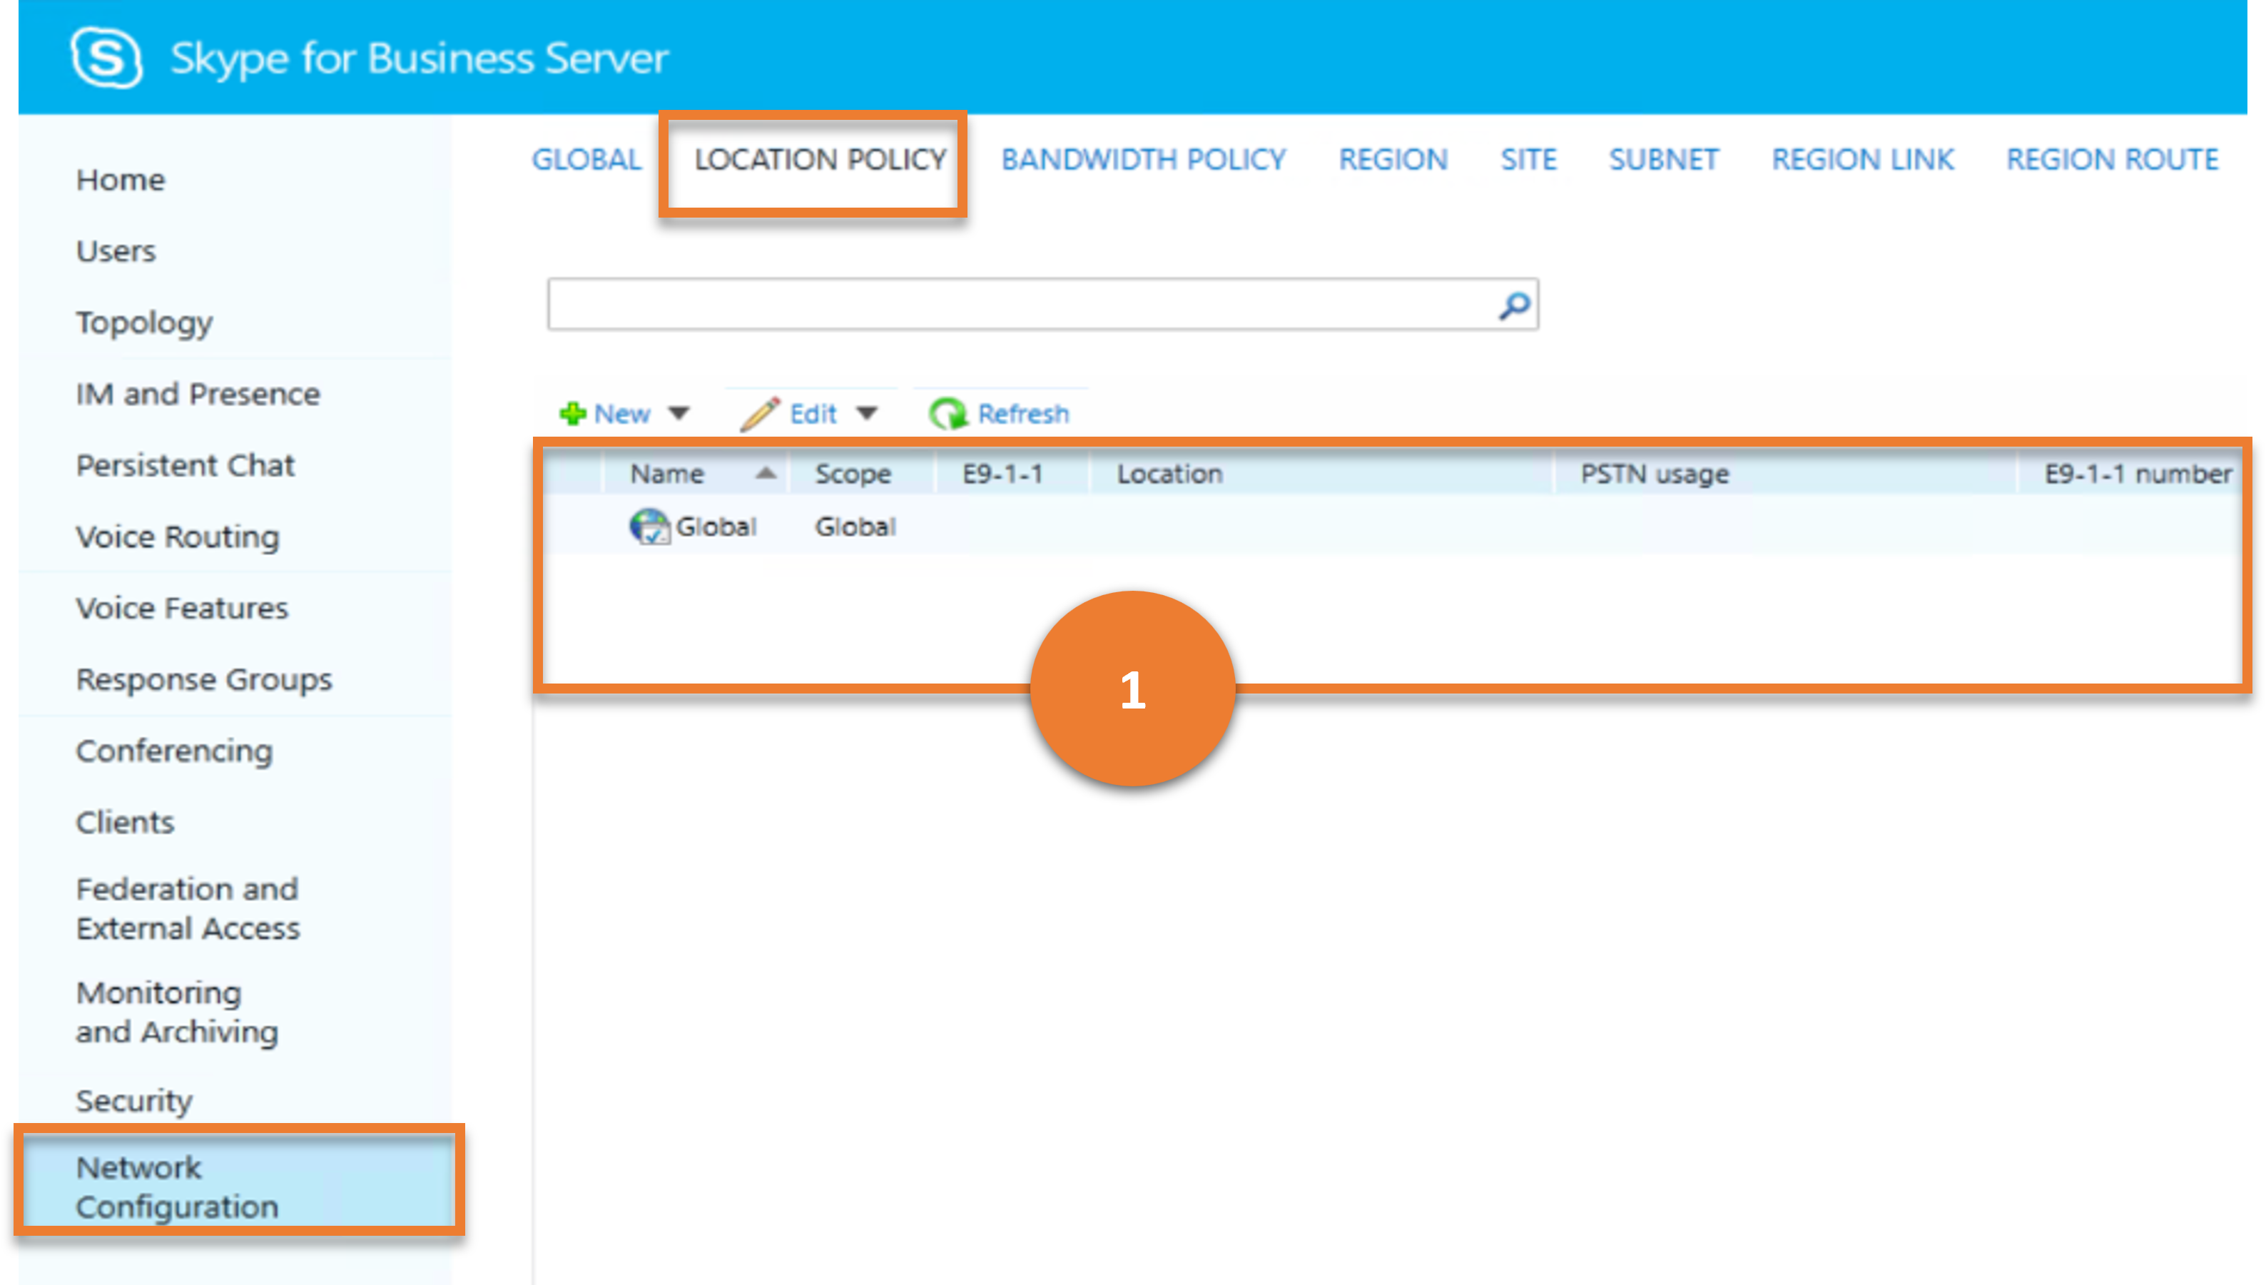
Task: Click the Global scope entry in list
Action: tap(713, 526)
